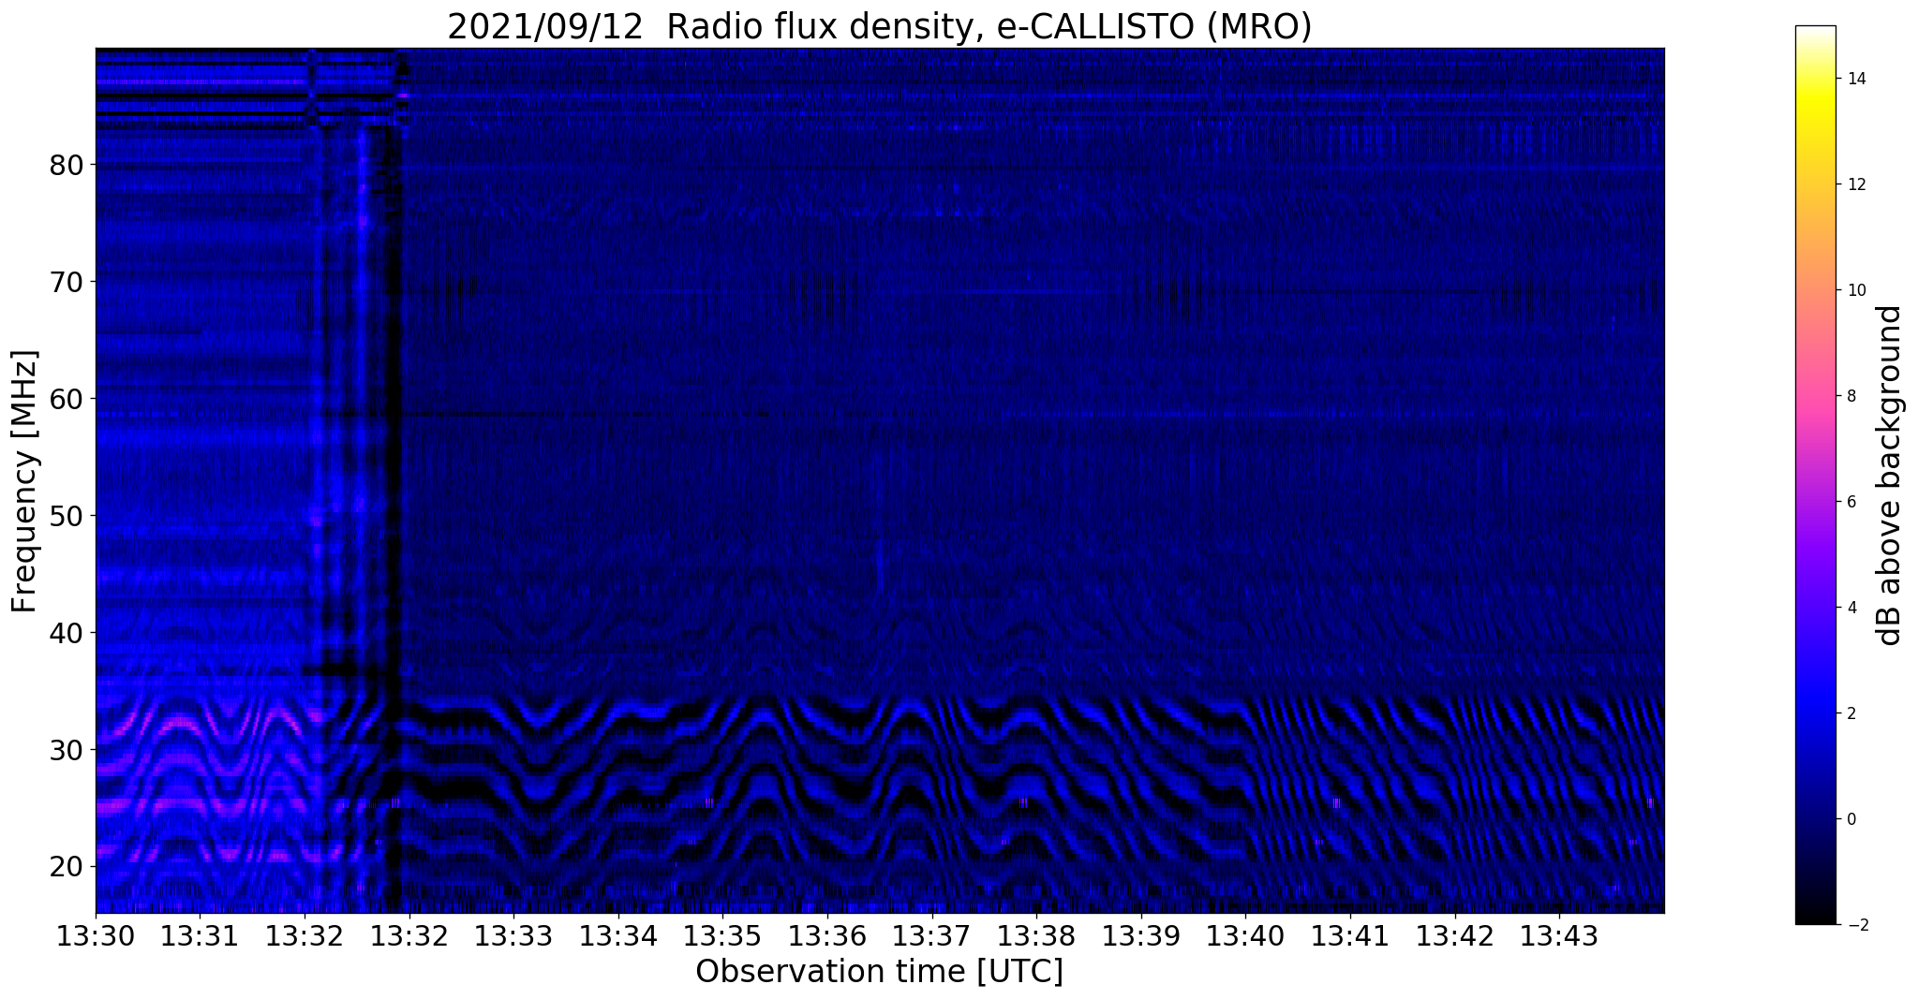Screen dimensions: 1918x999
Task: Click the 13:35 time tick label
Action: tap(722, 935)
